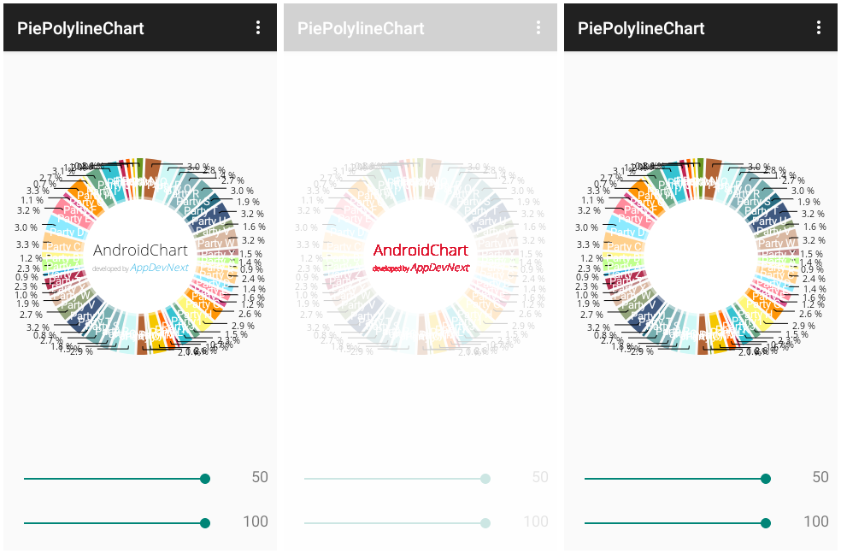The height and width of the screenshot is (554, 841).
Task: Open overflow menu in right PiePolylineChart screen
Action: click(819, 28)
